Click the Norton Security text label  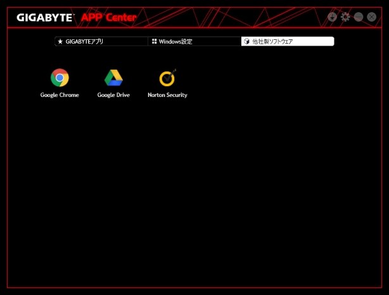tap(167, 95)
